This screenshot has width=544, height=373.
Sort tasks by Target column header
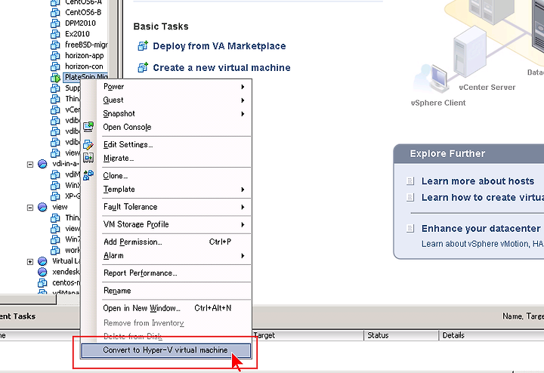[308, 335]
